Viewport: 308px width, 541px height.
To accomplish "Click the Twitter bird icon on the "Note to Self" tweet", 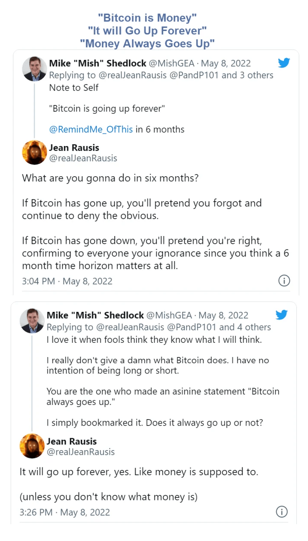I will (x=284, y=63).
